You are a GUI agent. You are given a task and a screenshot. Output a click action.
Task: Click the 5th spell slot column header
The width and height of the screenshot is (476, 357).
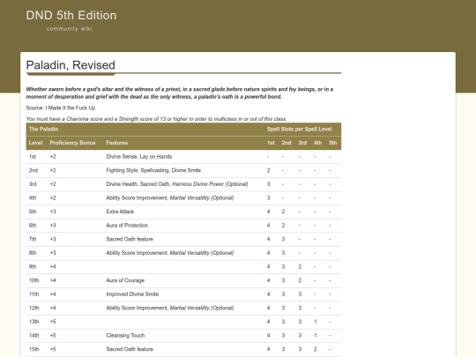point(332,143)
